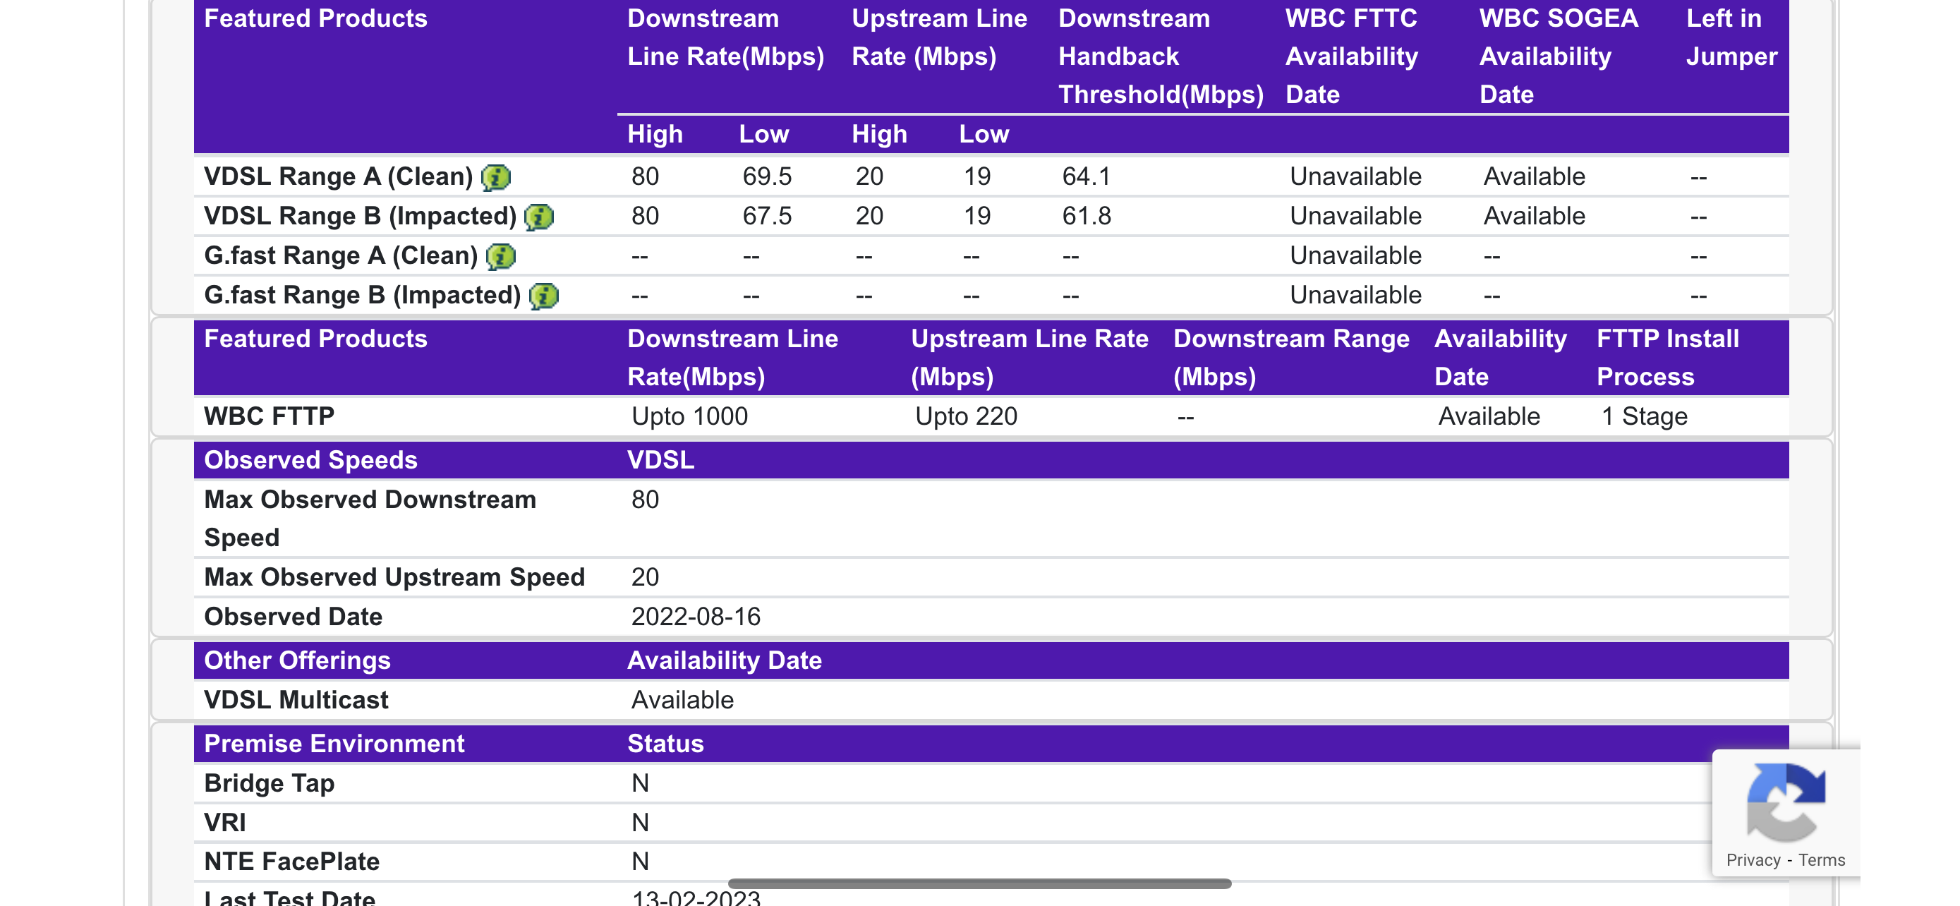Open info tooltip for G.fast Range B (Impacted)
The width and height of the screenshot is (1960, 906).
point(543,296)
